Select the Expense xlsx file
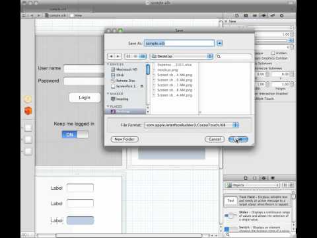Viewport: 317px width, 238px height. coord(174,65)
